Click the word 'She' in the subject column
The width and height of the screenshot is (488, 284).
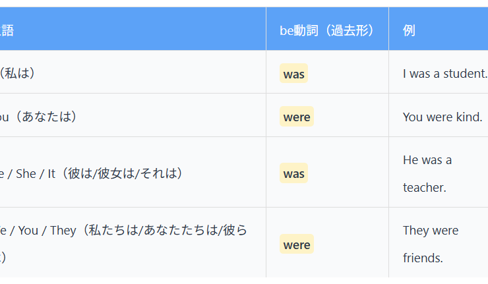pyautogui.click(x=26, y=173)
